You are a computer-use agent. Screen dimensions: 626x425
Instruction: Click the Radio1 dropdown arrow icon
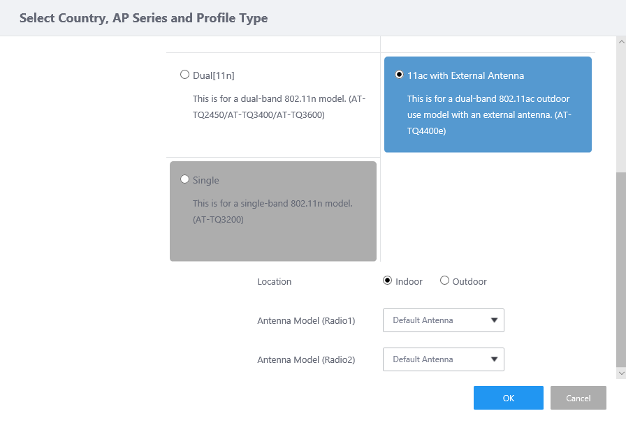[494, 320]
